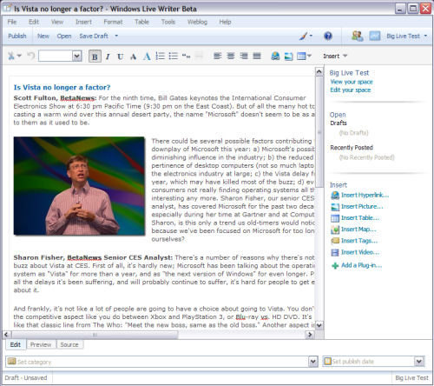Click the Open button in toolbar
The height and width of the screenshot is (386, 434).
pos(64,36)
